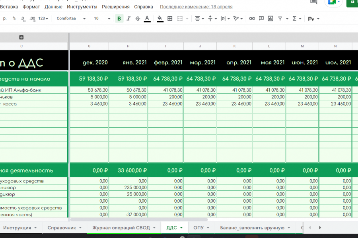
Task: Select column N header
Action: (x=335, y=46)
